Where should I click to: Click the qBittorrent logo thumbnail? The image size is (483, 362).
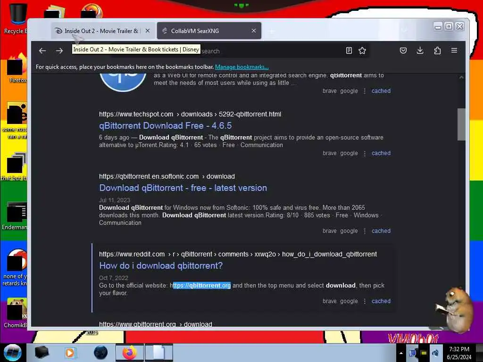coord(123,82)
